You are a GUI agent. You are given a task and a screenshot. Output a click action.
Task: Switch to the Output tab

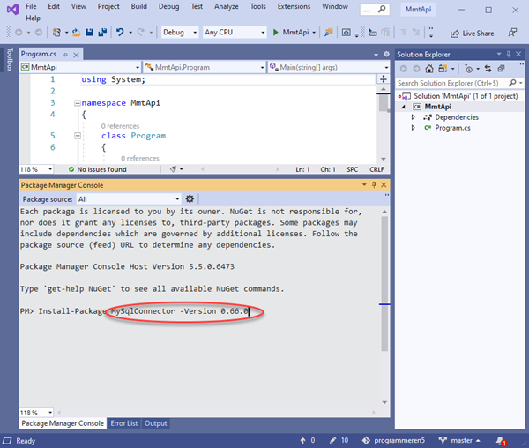(x=155, y=423)
